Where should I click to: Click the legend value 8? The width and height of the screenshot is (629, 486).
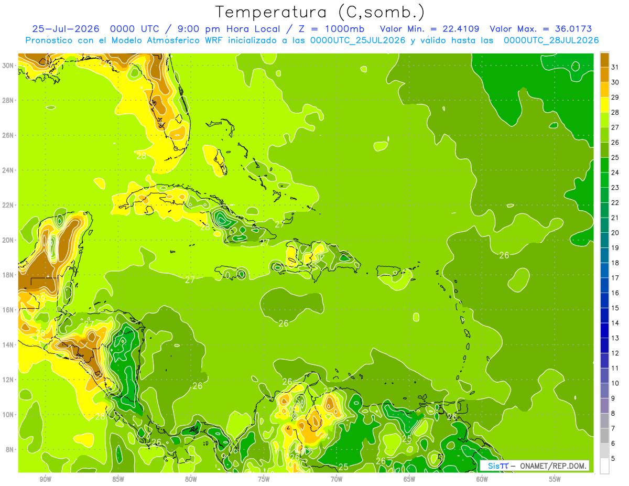613,414
